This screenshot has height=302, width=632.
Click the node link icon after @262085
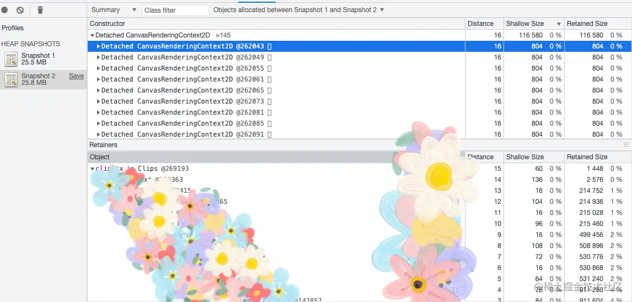[269, 123]
